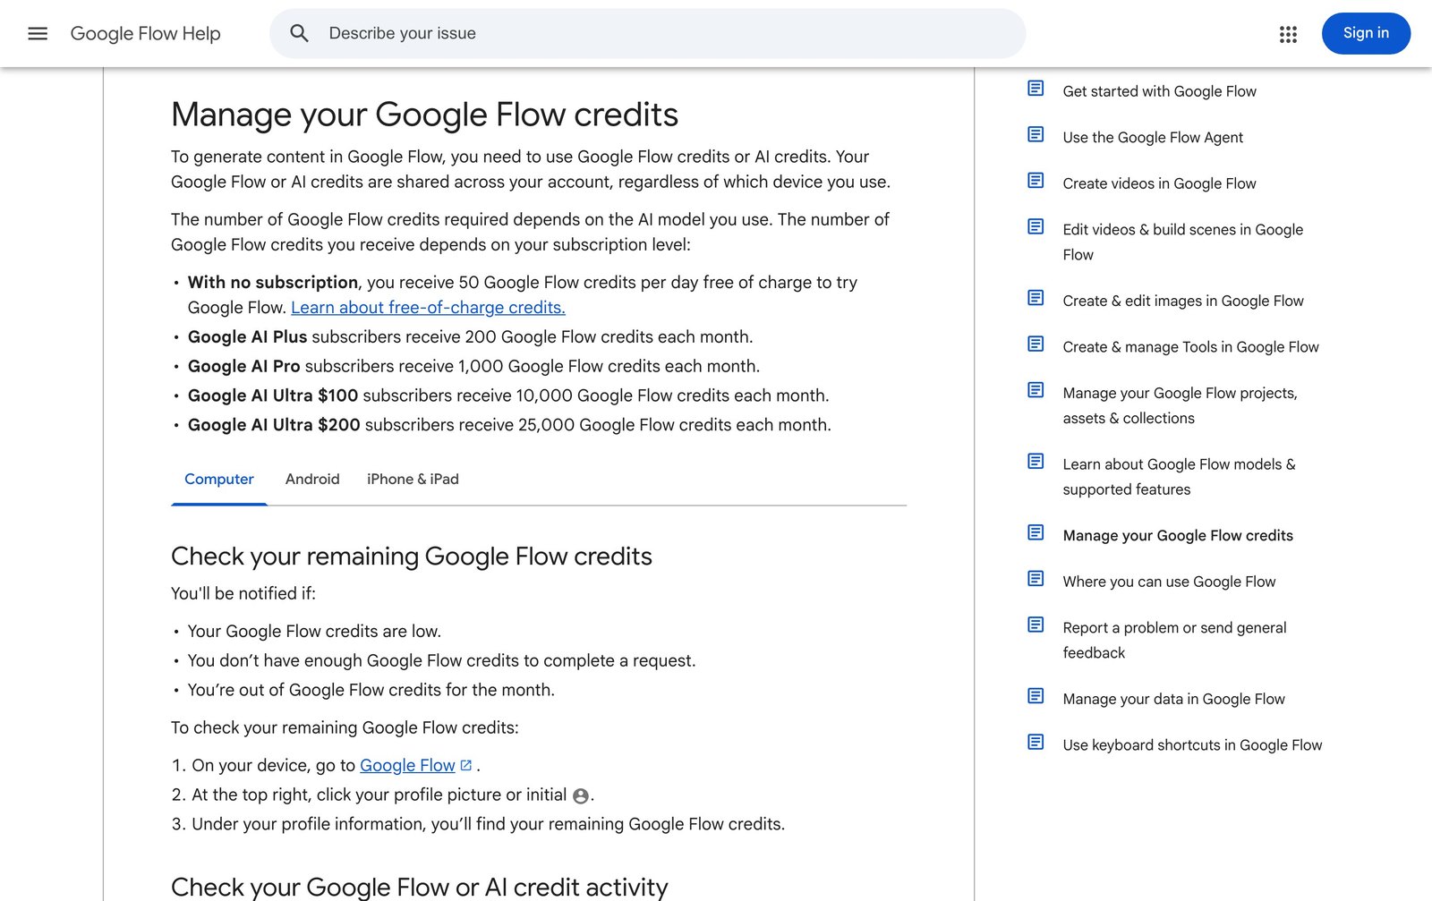Viewport: 1432px width, 901px height.
Task: Open Where you can use Google Flow
Action: (1169, 582)
